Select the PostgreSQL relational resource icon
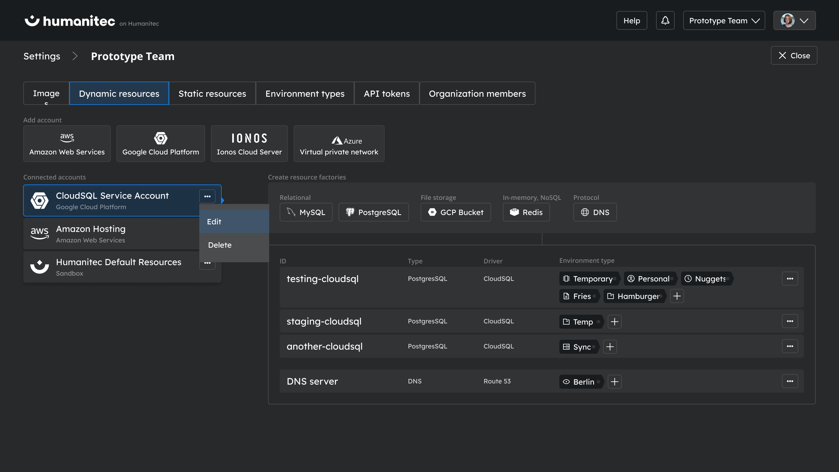This screenshot has height=472, width=839. pyautogui.click(x=351, y=212)
